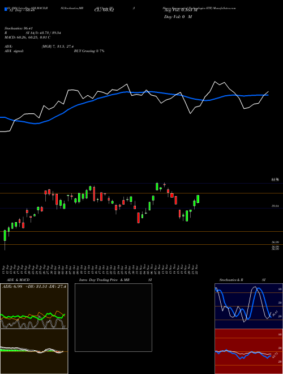Select the 'MACD: 60.26, 60.25, 0.01 C' line
283x374 pixels.
point(27,37)
